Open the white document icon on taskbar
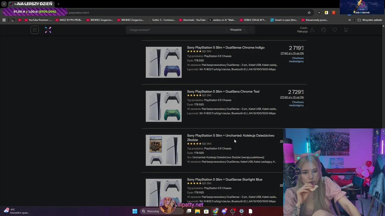Viewport: 385px width, 216px height. click(250, 211)
